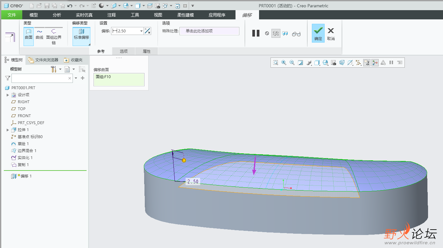Switch to the 分析 ribbon tab
The image size is (443, 248).
pos(57,15)
